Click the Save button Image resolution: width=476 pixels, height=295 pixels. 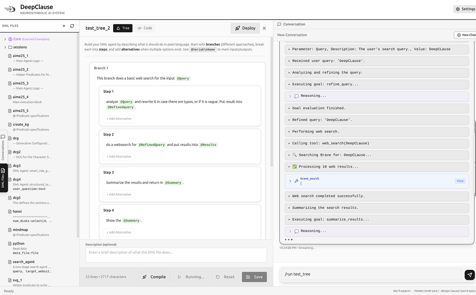pos(254,277)
